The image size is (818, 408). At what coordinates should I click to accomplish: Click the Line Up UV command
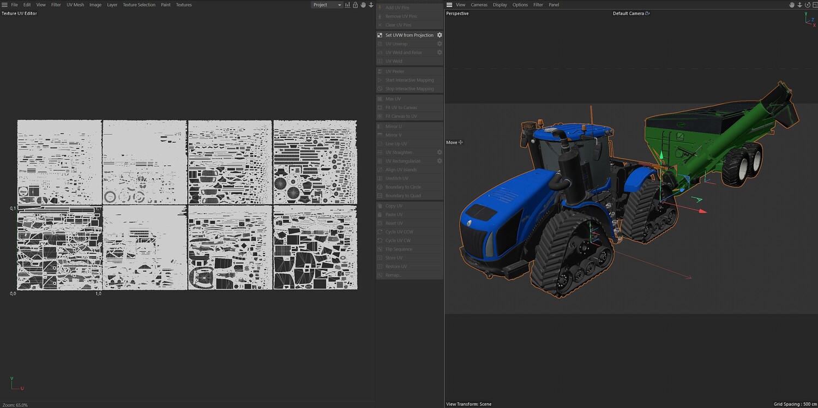[396, 144]
